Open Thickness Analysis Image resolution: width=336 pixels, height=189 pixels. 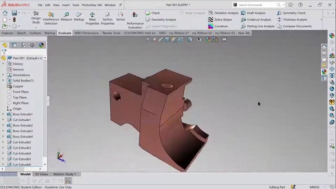click(x=292, y=19)
